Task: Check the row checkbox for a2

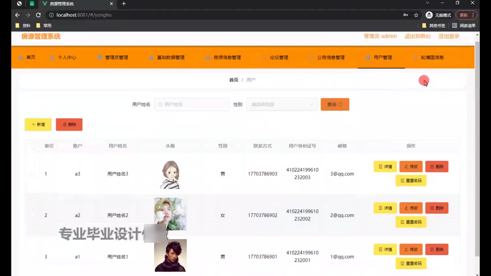Action: tap(32, 215)
